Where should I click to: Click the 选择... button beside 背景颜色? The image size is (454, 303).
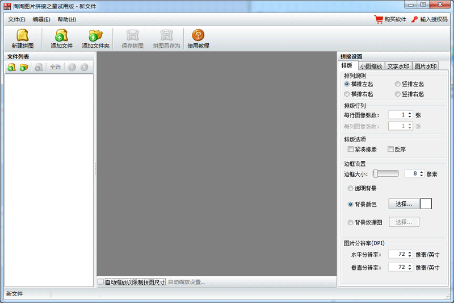404,204
